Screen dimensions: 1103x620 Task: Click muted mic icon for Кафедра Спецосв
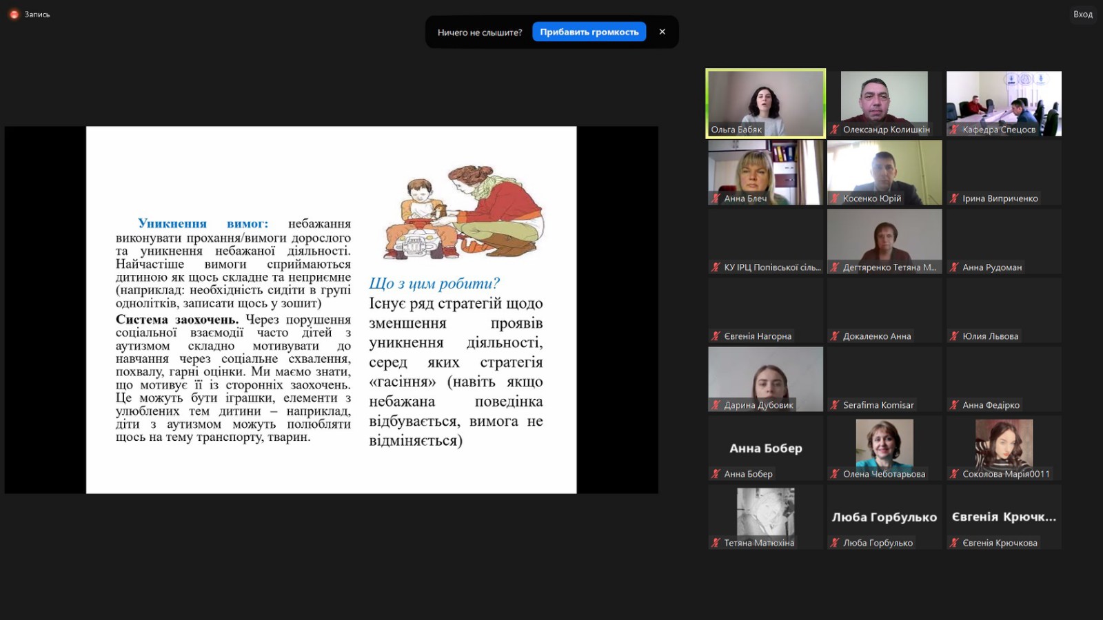[x=954, y=130]
